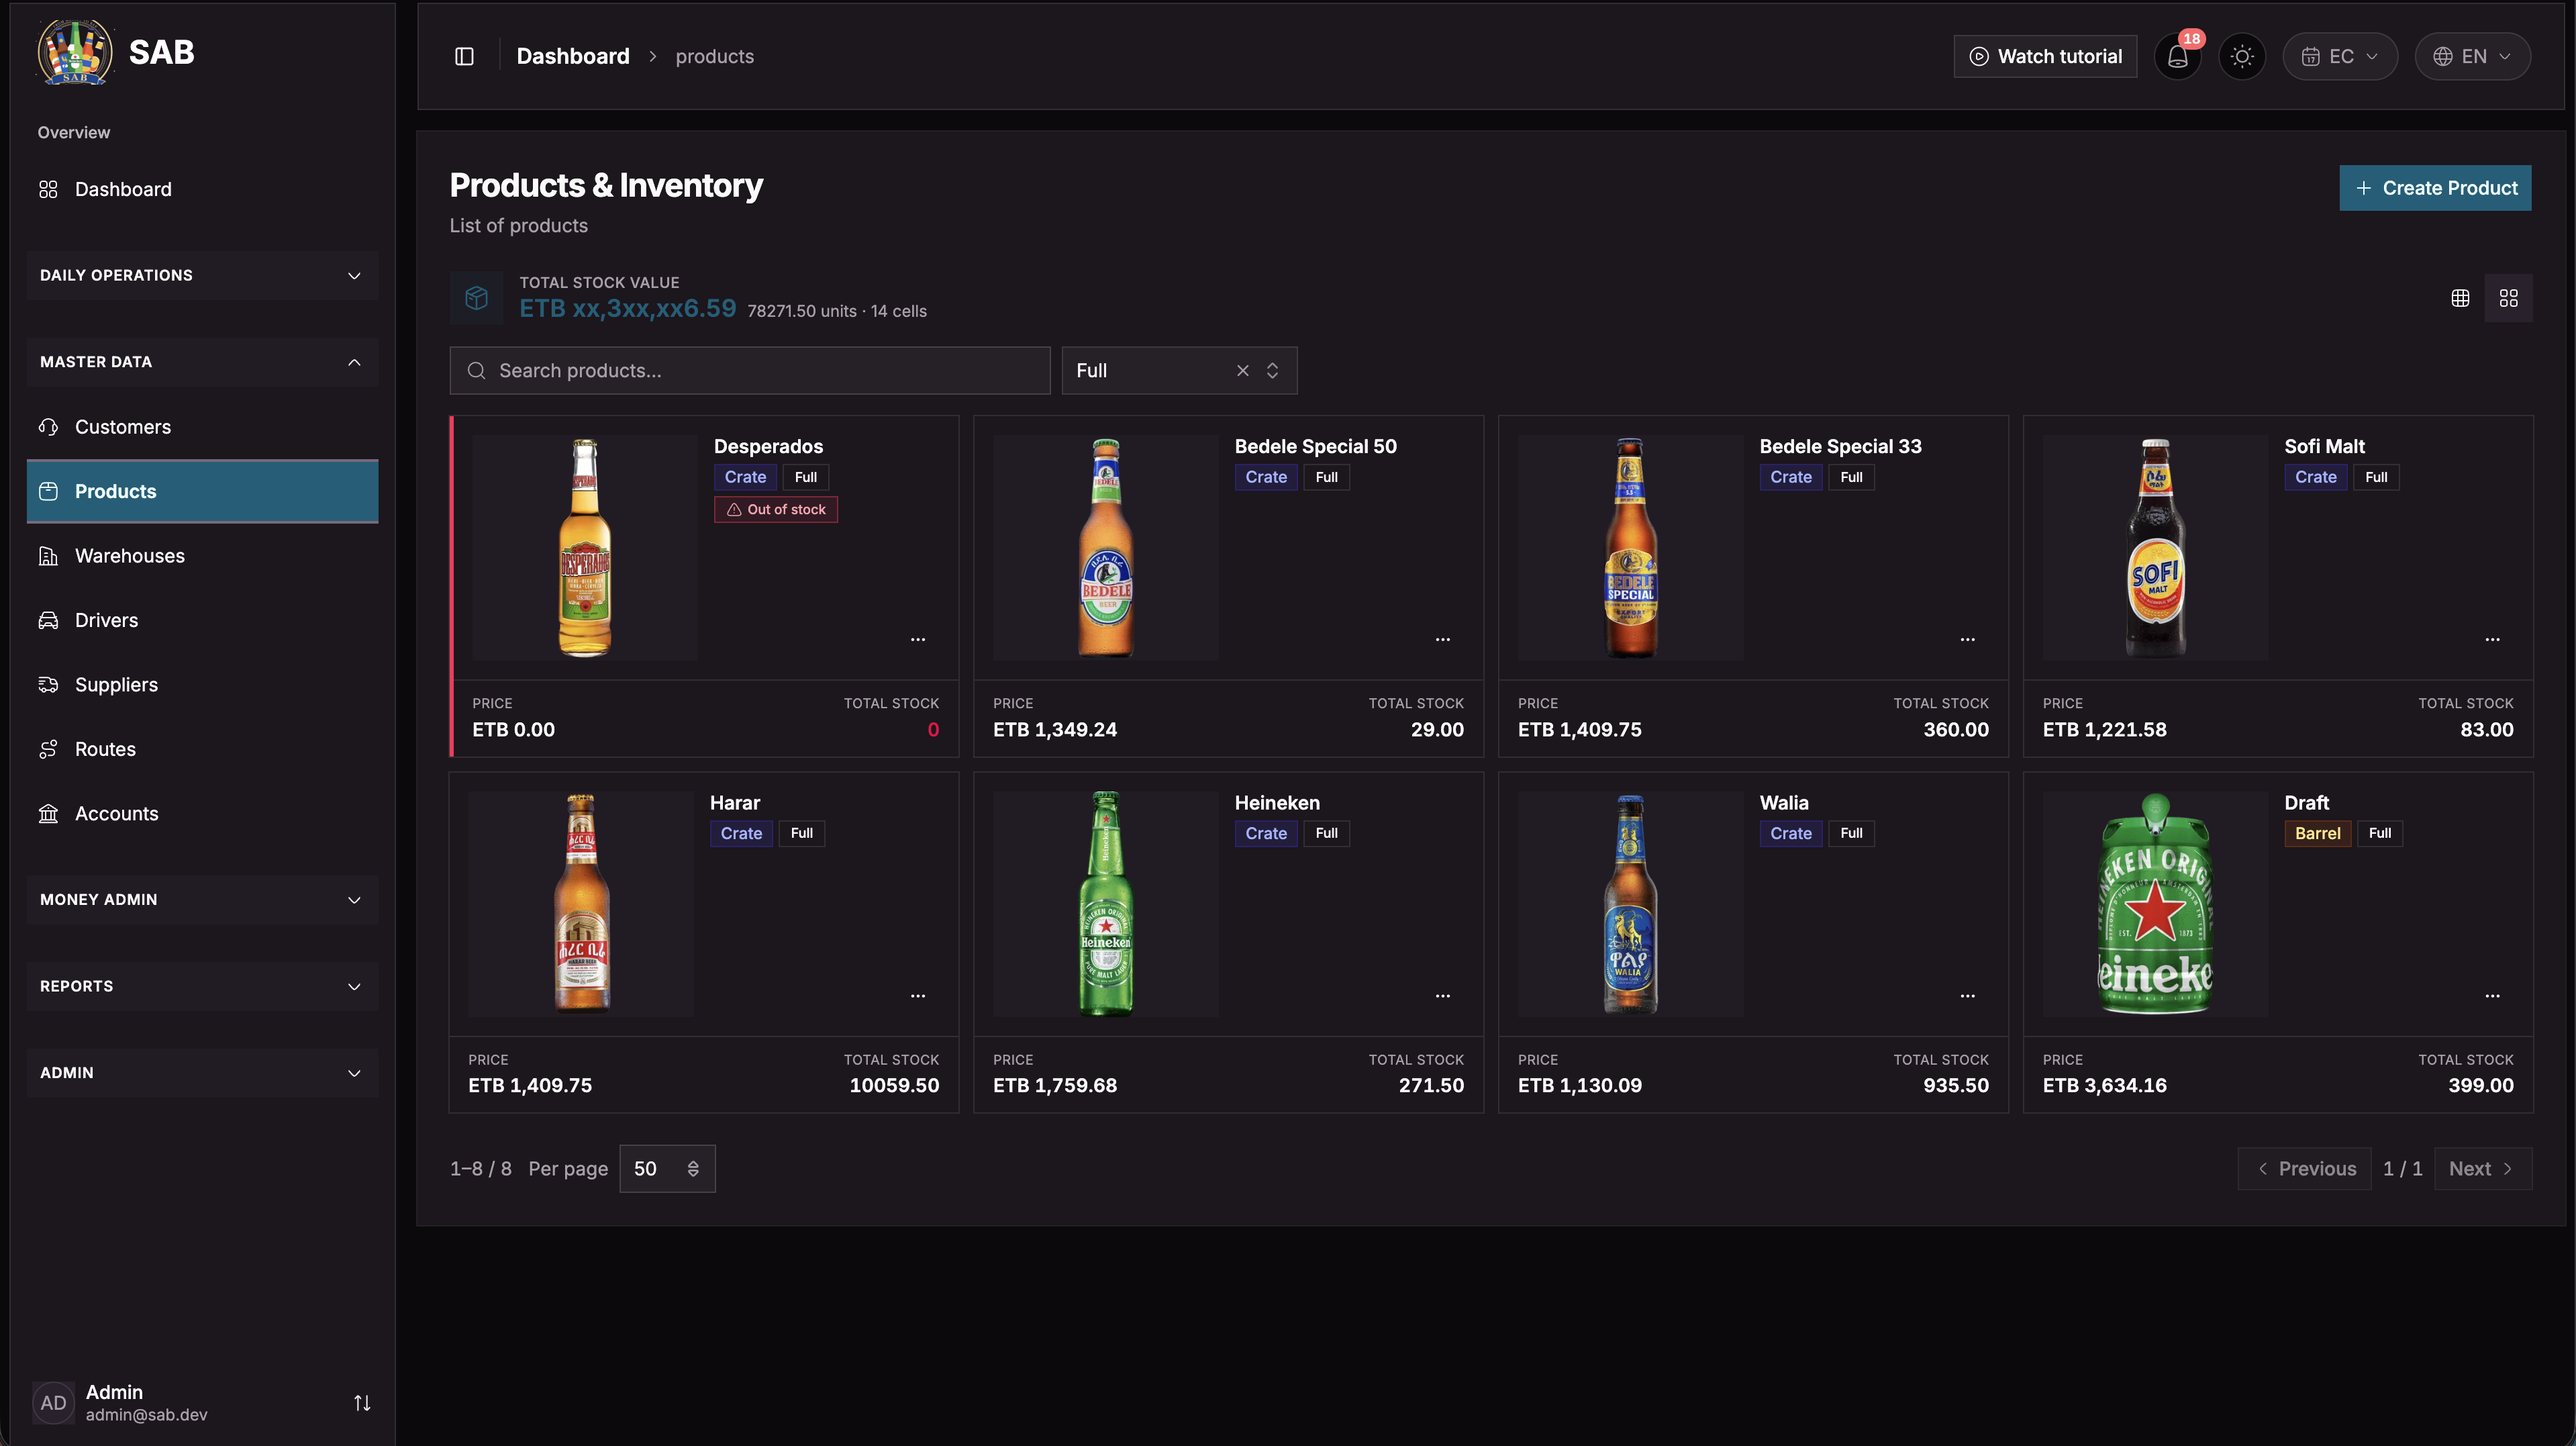This screenshot has width=2576, height=1446.
Task: Open Accounts page
Action: [202, 814]
